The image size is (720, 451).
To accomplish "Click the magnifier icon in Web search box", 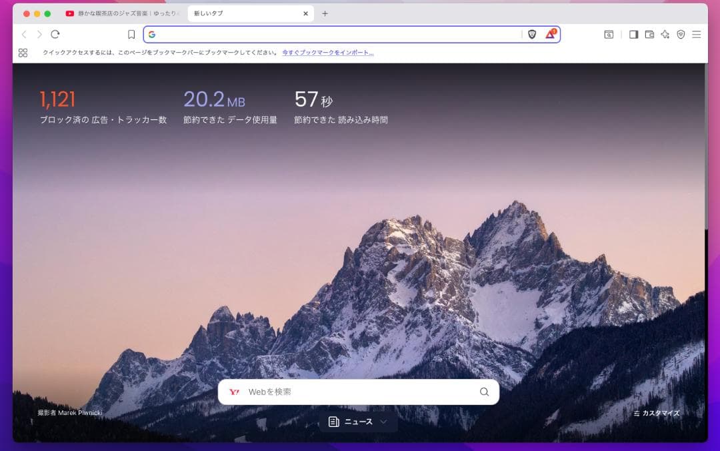I will [x=484, y=392].
